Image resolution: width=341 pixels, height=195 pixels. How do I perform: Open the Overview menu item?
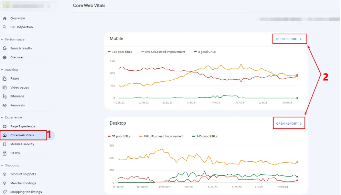[x=18, y=19]
